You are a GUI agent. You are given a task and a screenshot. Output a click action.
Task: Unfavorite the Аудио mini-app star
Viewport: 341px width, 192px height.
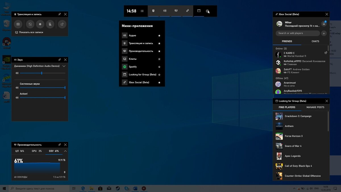pyautogui.click(x=159, y=36)
